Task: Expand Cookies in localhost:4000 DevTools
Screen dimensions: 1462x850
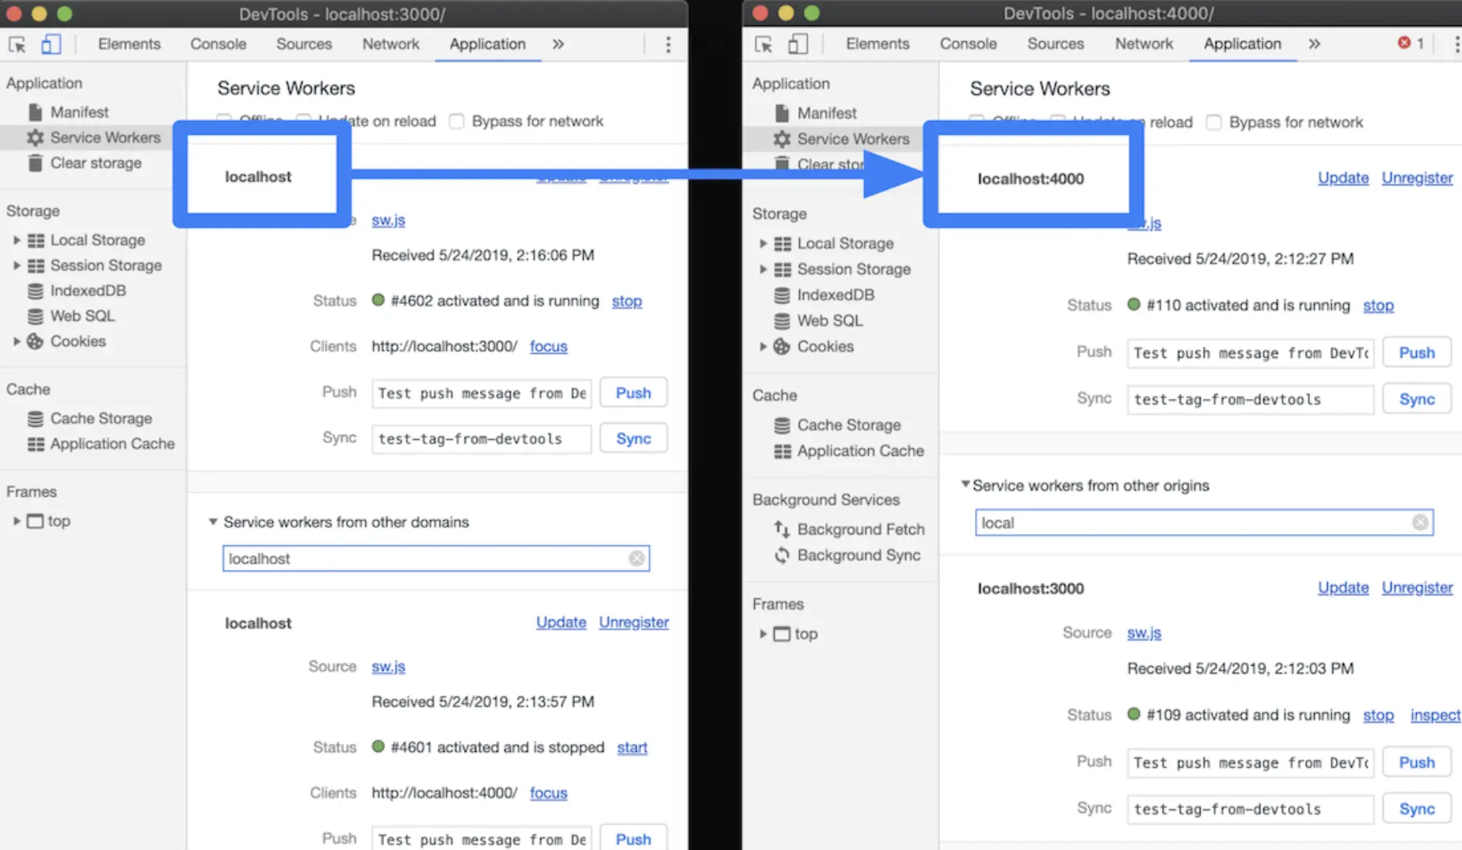Action: [x=763, y=347]
